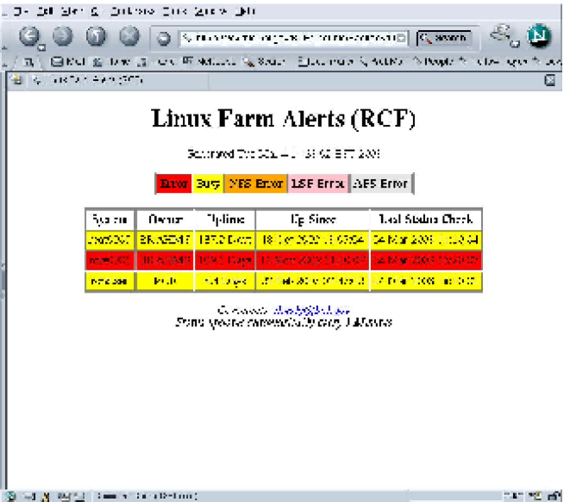Click the Mail icon in the status bar component bar
Image resolution: width=564 pixels, height=502 pixels.
tap(29, 496)
